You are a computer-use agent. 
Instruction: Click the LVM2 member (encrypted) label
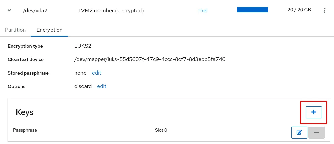point(111,10)
